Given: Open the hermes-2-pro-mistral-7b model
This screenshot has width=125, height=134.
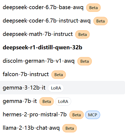Looking at the screenshot, I should [x=35, y=115].
